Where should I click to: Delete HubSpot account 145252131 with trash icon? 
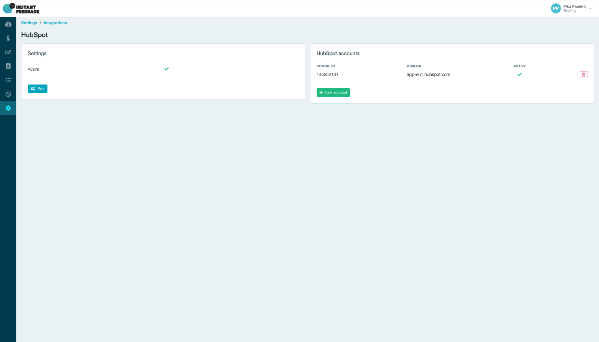point(584,75)
